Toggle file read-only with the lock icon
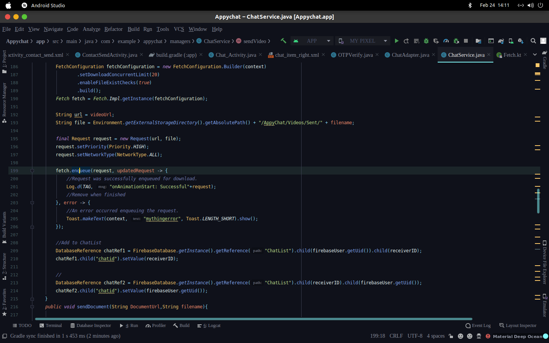The width and height of the screenshot is (549, 343). 451,336
